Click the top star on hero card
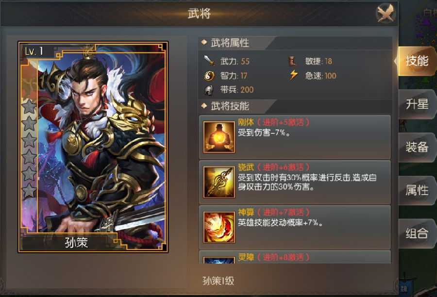 point(29,107)
